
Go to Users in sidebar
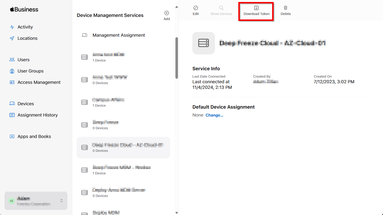(19, 60)
